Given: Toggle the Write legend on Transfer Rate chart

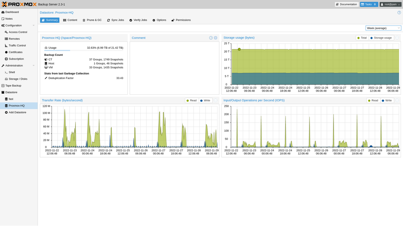Looking at the screenshot, I should click(205, 100).
